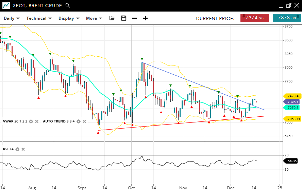Open RSI indicator settings gear
The image size is (302, 192).
[x=17, y=149]
